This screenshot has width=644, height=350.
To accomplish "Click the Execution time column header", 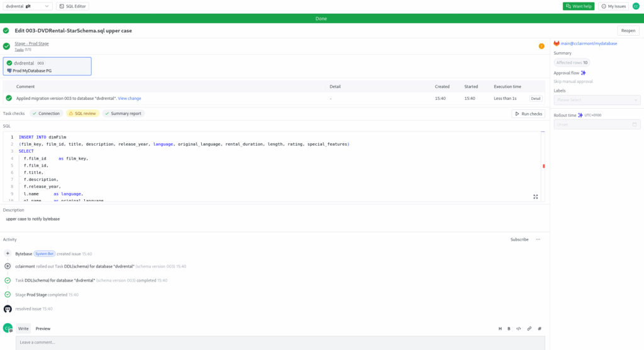I will click(x=508, y=87).
